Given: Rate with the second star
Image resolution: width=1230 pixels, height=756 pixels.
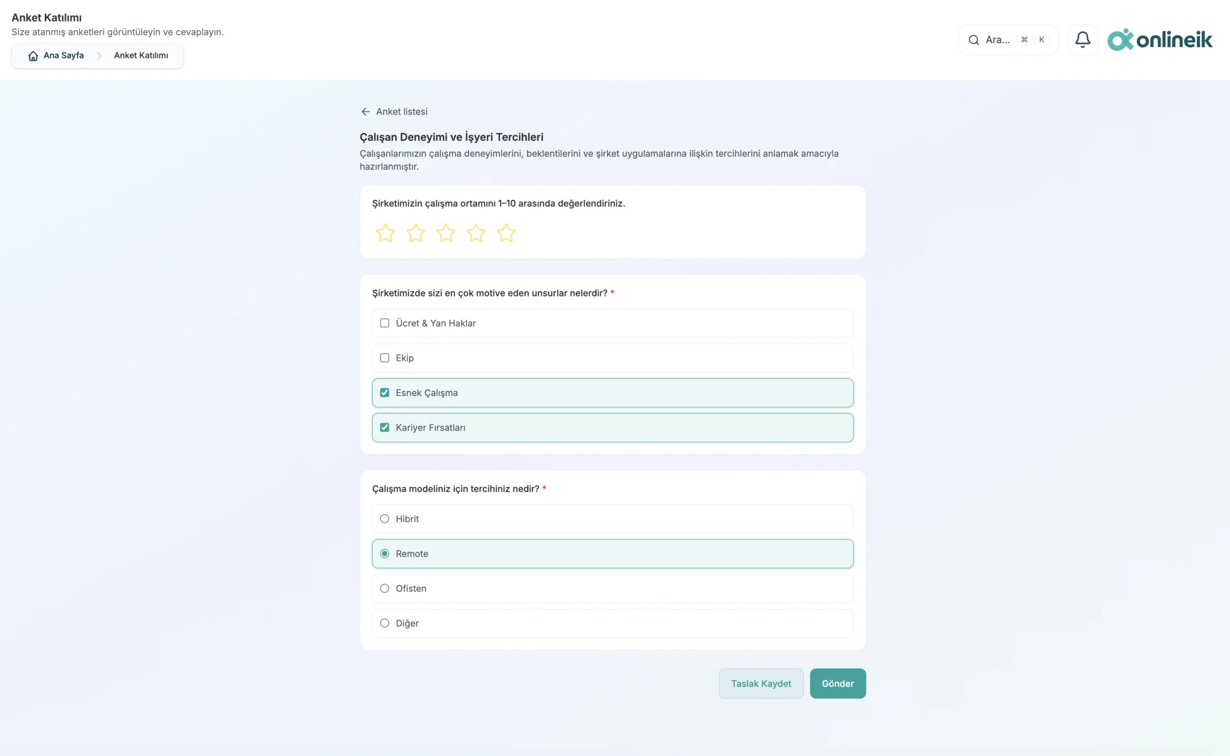Looking at the screenshot, I should (416, 233).
